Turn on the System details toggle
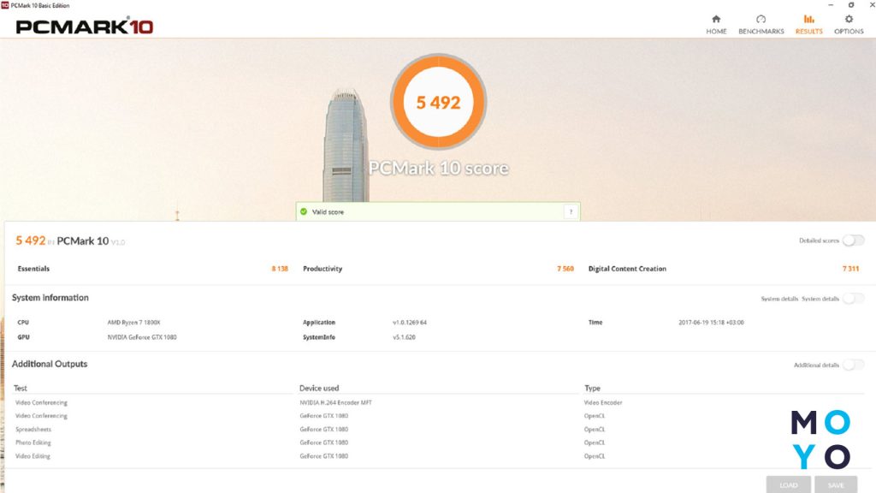Screen dimensions: 876x493 pyautogui.click(x=853, y=299)
